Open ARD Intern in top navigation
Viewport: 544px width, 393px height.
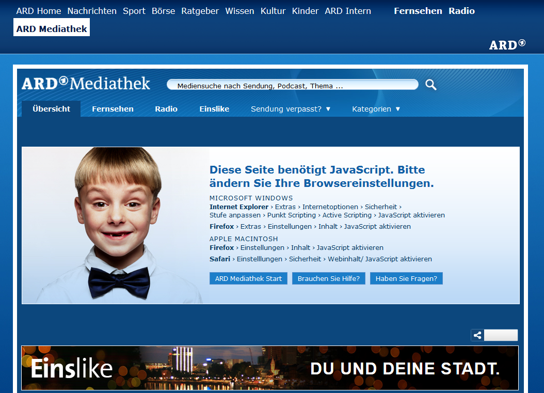click(348, 11)
